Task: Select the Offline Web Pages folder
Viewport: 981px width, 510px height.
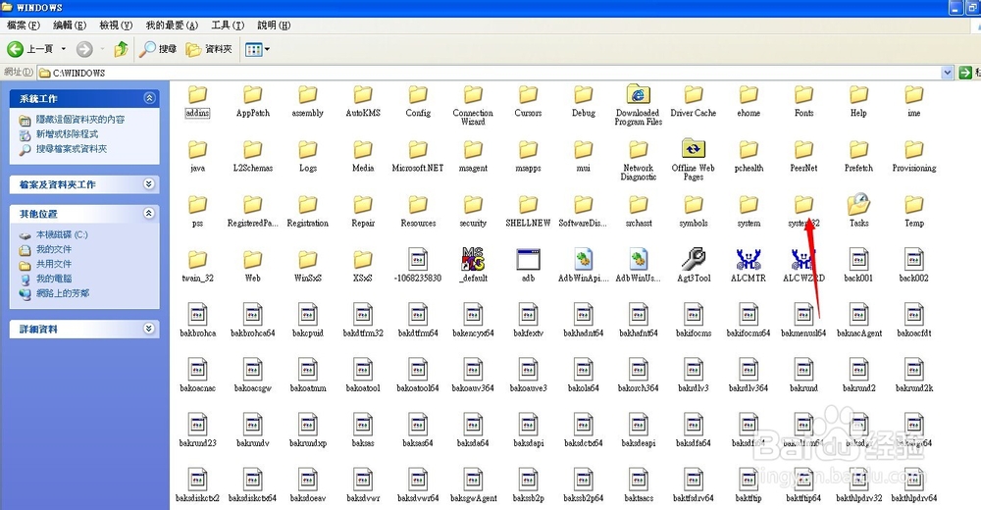Action: pyautogui.click(x=694, y=160)
